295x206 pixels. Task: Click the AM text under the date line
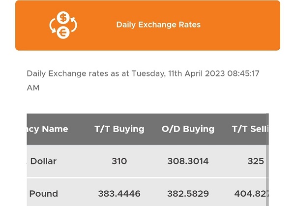[33, 88]
